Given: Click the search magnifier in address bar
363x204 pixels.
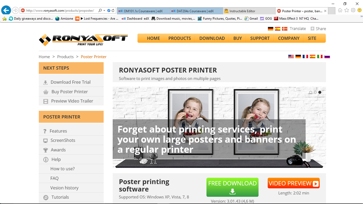Looking at the screenshot, I should 100,11.
